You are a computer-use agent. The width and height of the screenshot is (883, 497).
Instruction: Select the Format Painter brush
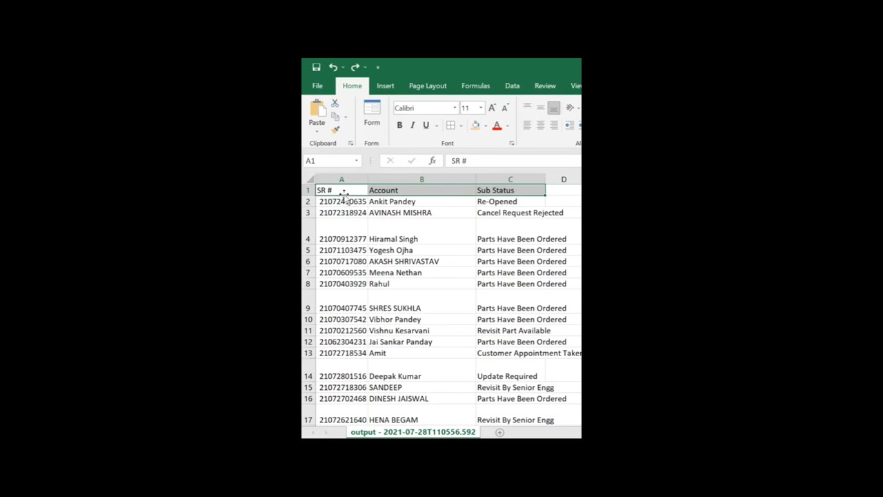coord(335,130)
